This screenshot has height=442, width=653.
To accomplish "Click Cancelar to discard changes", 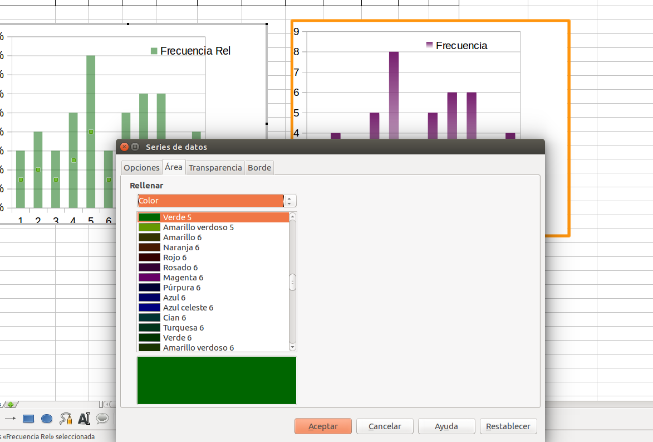I will pos(385,426).
